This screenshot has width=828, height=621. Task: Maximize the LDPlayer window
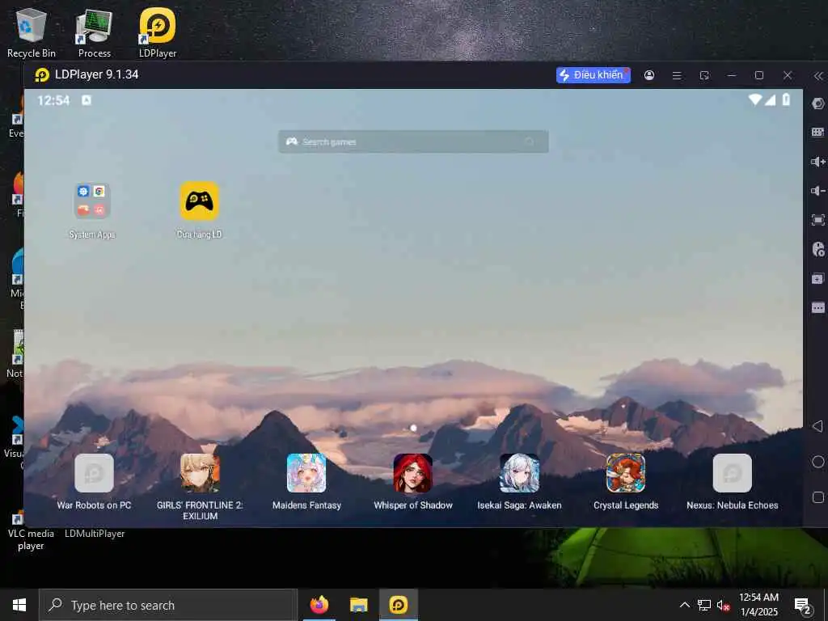759,75
